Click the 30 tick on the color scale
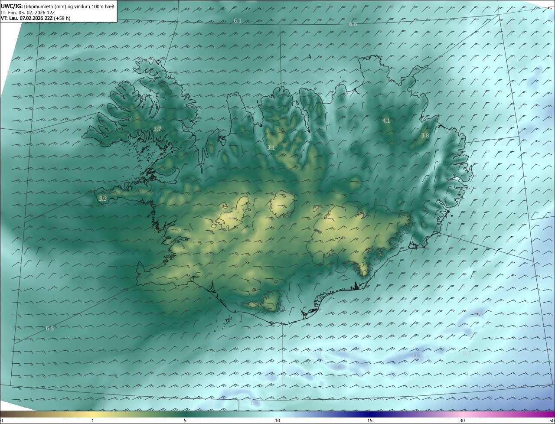This screenshot has width=555, height=424. click(x=462, y=421)
